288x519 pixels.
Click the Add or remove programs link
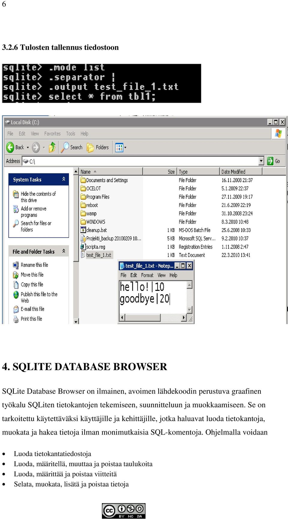click(34, 212)
